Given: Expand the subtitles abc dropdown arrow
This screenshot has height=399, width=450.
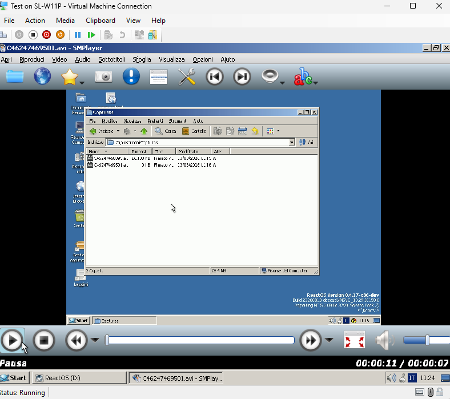Looking at the screenshot, I should coord(315,83).
